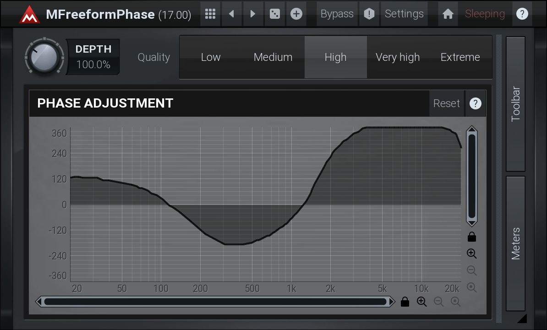Click the plus icon in top toolbar
The width and height of the screenshot is (547, 330).
[296, 14]
